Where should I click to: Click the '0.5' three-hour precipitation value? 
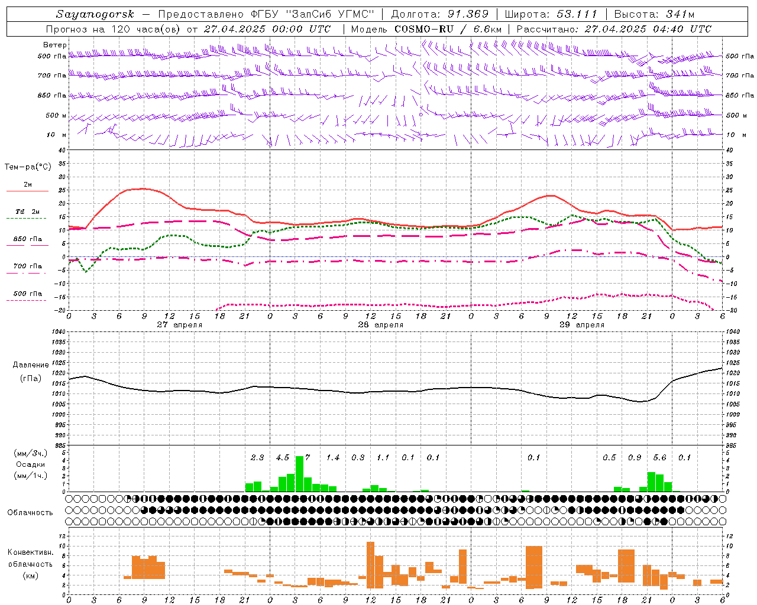609,458
